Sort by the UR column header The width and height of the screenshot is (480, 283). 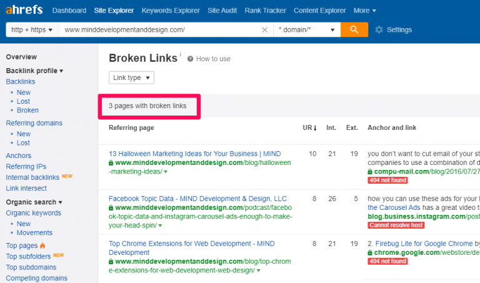coord(309,128)
